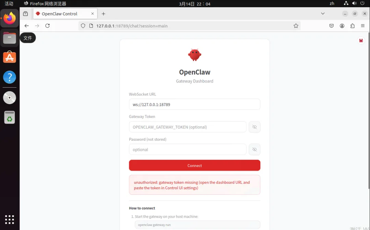The height and width of the screenshot is (230, 370).
Task: Open the Firefox account menu
Action: click(x=342, y=26)
